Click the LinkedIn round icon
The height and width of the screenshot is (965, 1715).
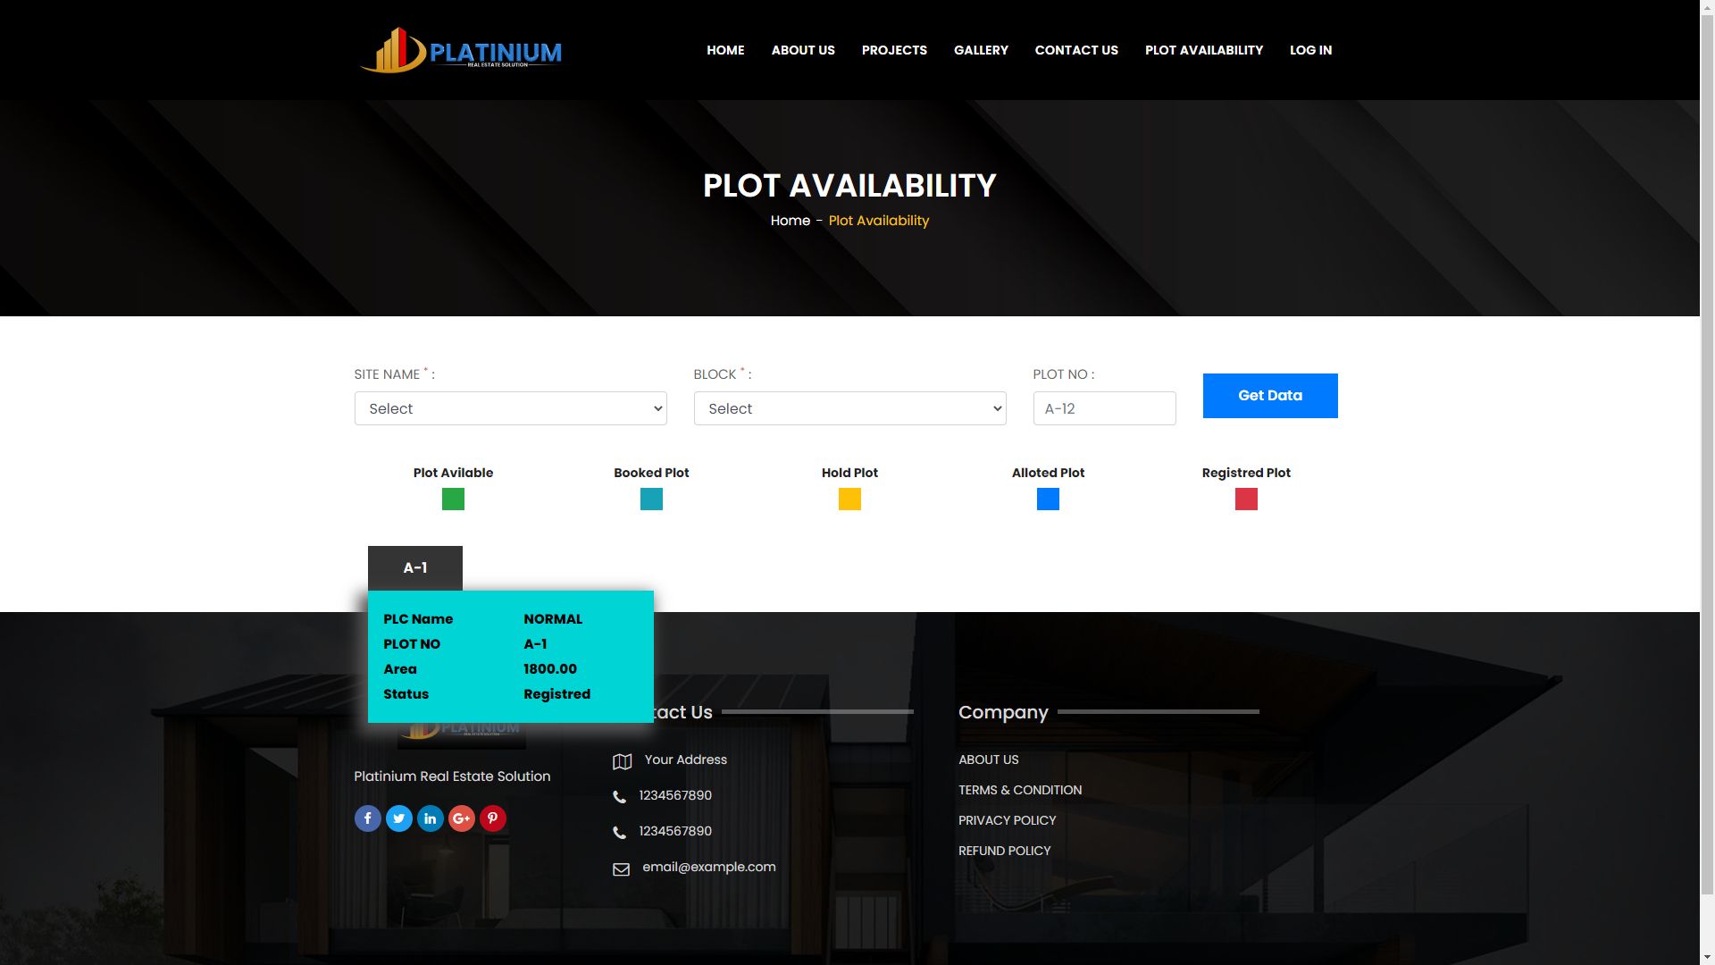coord(430,818)
